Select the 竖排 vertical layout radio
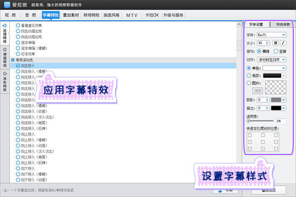The width and height of the screenshot is (296, 197). pos(276,51)
